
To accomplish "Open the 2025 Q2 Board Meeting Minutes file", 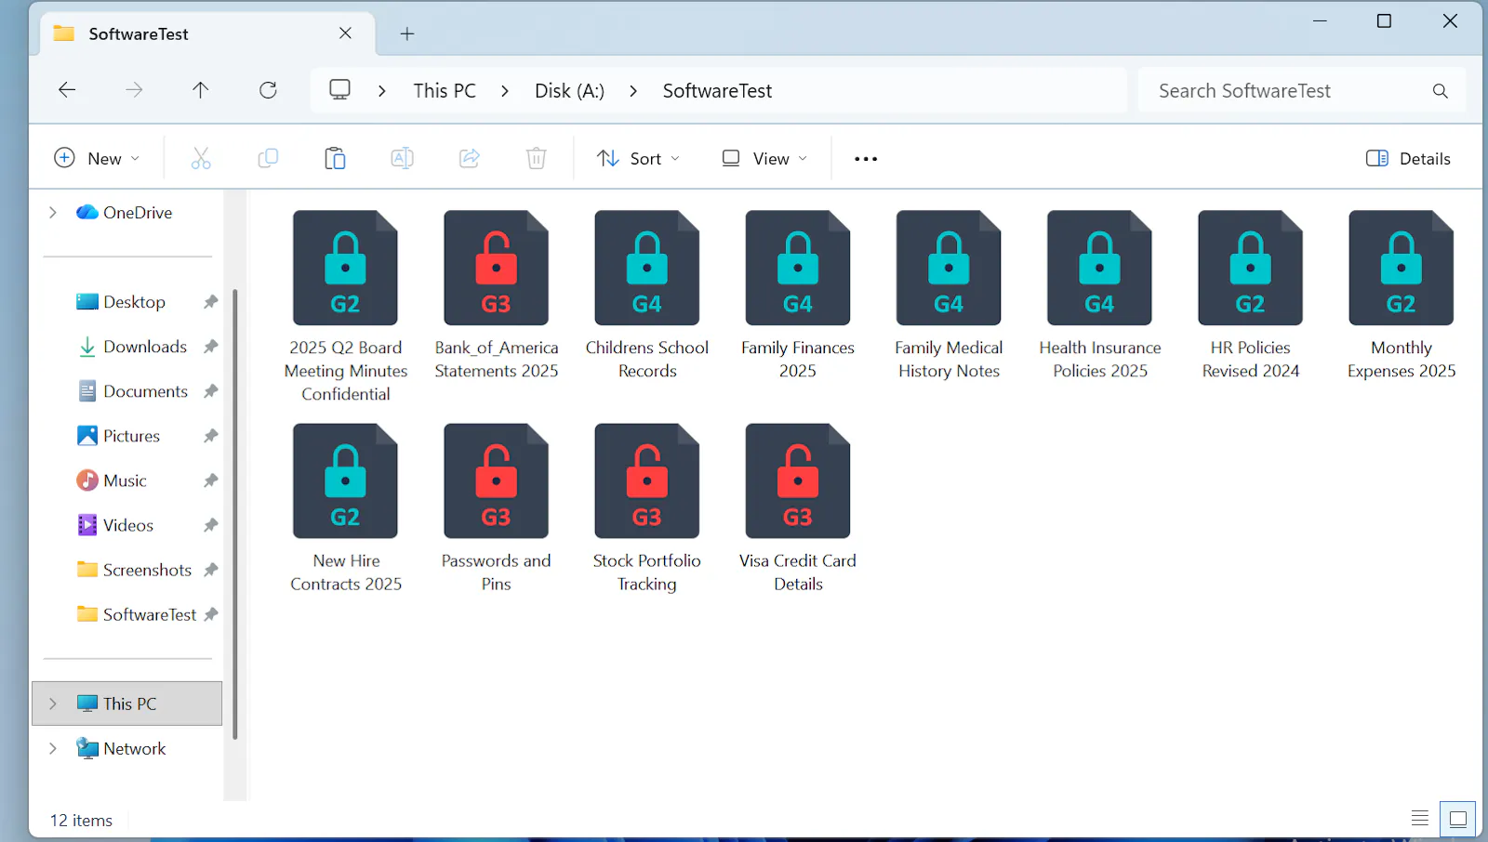I will coord(345,306).
